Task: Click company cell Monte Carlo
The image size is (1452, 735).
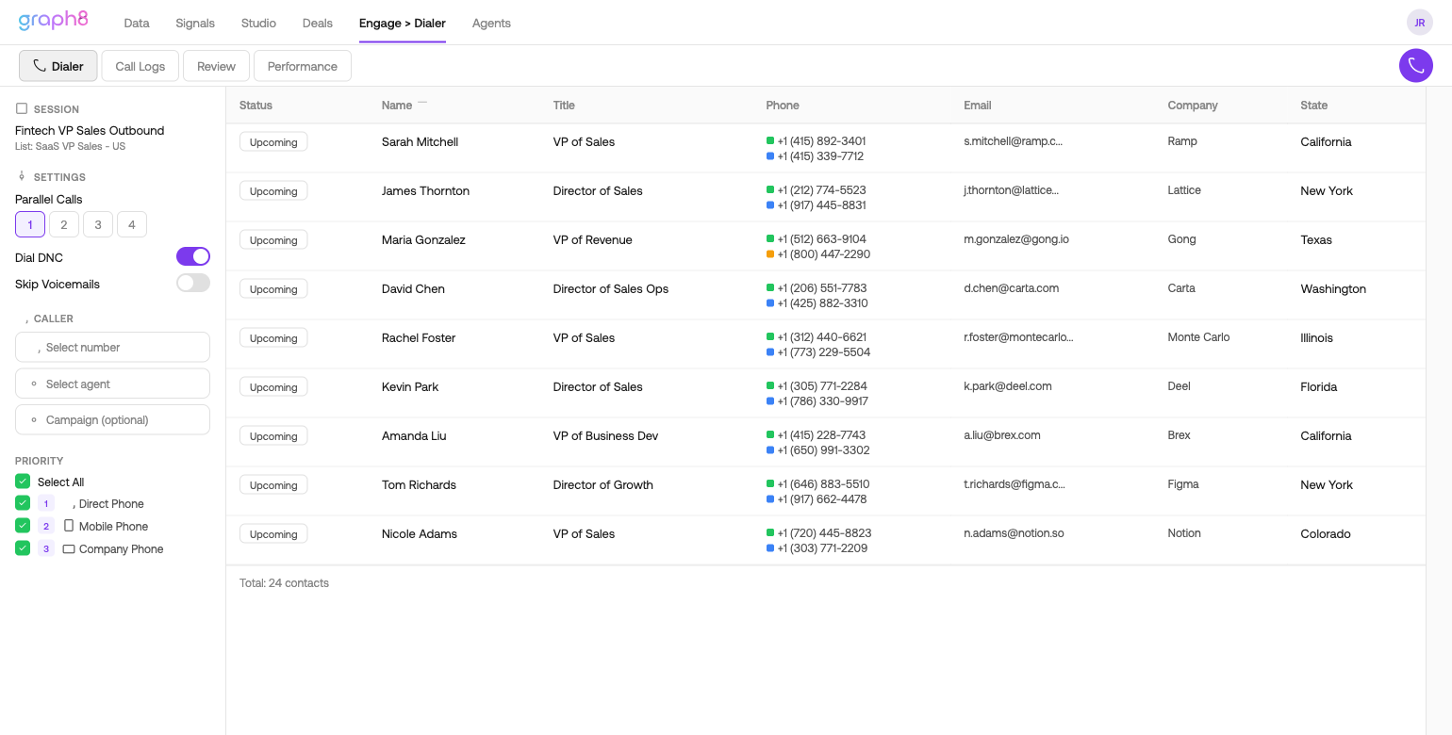Action: pyautogui.click(x=1198, y=337)
